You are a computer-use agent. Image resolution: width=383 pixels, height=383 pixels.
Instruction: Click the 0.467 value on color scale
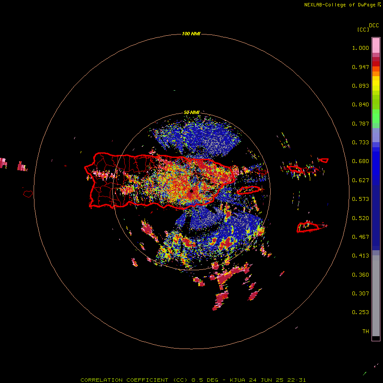click(360, 237)
